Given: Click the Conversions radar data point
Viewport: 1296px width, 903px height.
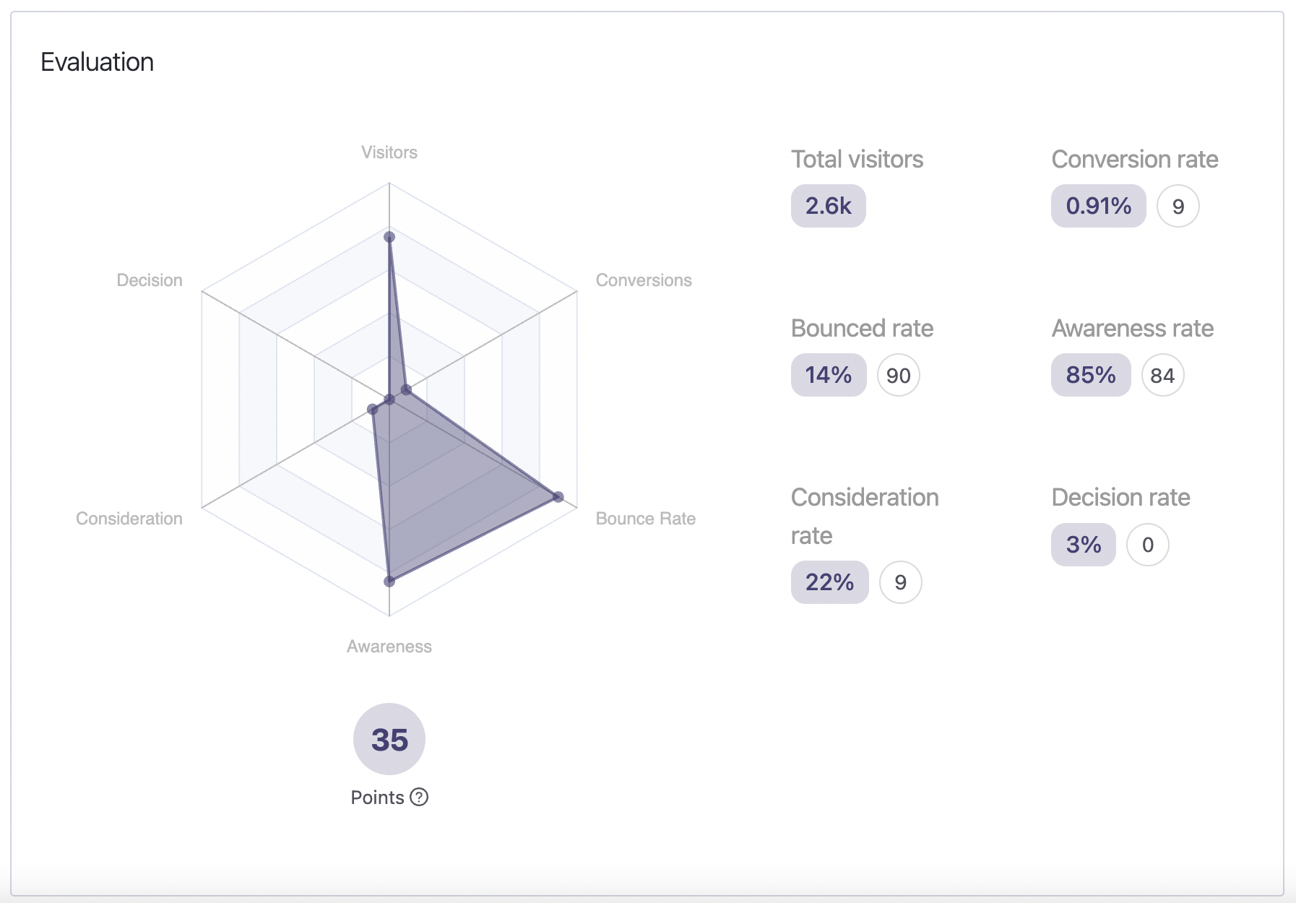Looking at the screenshot, I should (x=406, y=390).
